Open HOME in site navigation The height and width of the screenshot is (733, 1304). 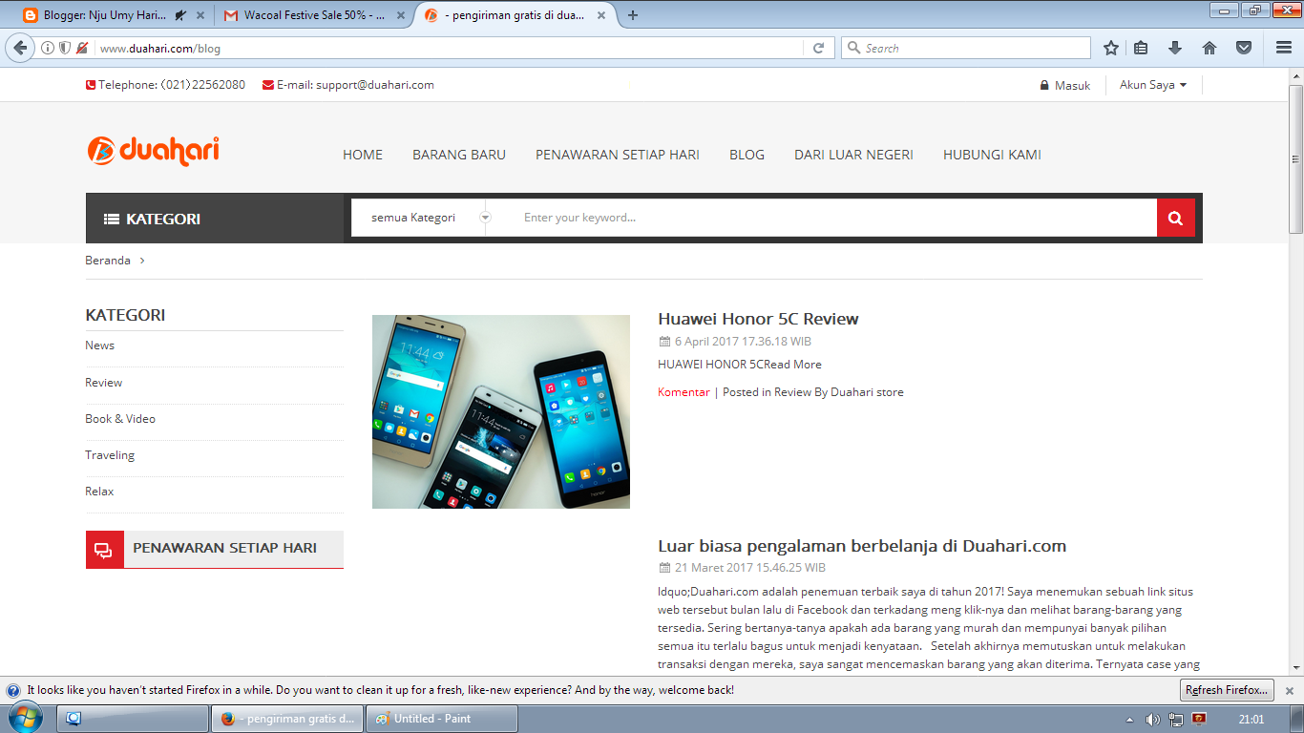363,155
